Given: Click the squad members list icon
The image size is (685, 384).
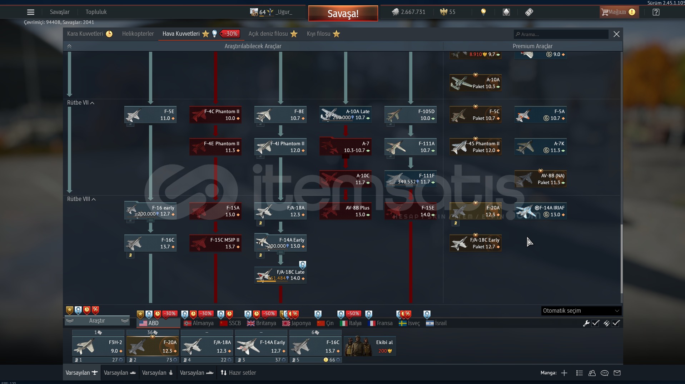Looking at the screenshot, I should click(x=579, y=373).
